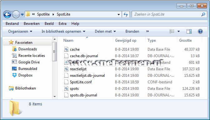Open Downloads in Favorieten
Image resolution: width=210 pixels, height=120 pixels.
[27, 49]
